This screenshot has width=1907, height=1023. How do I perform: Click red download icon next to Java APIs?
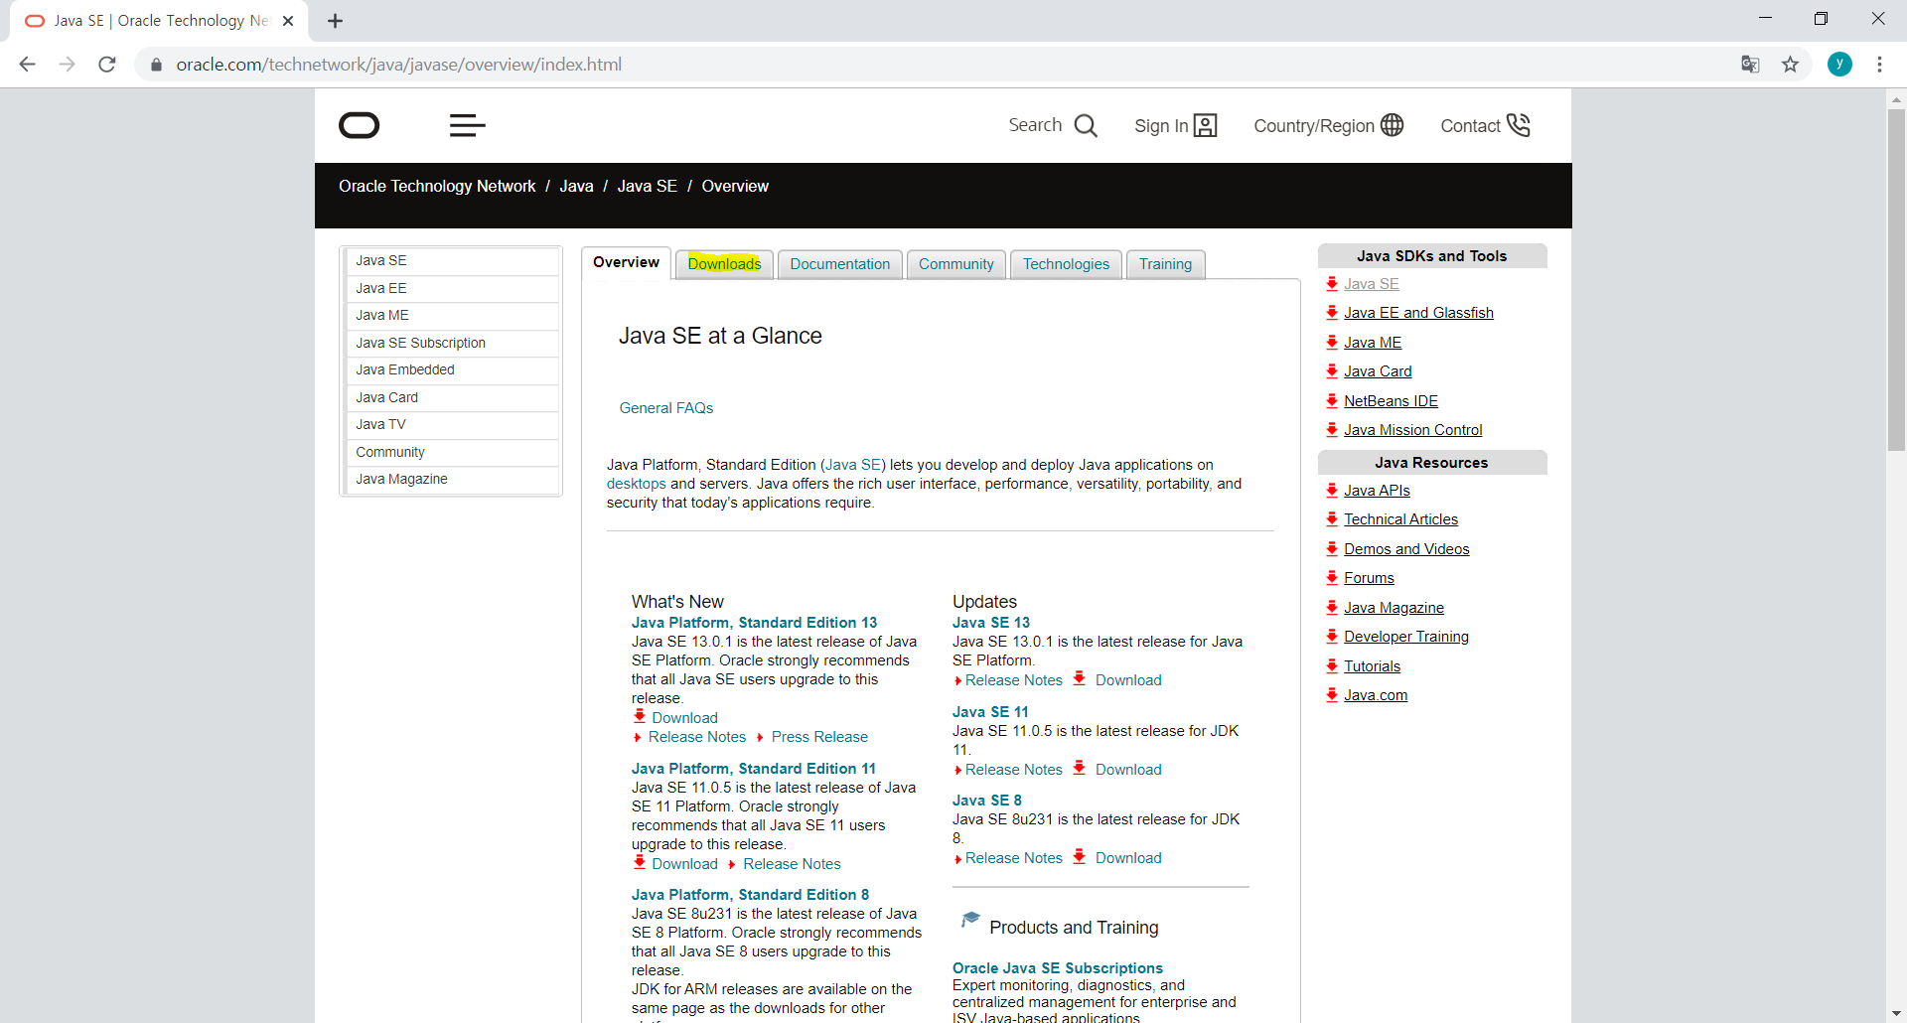(x=1332, y=490)
